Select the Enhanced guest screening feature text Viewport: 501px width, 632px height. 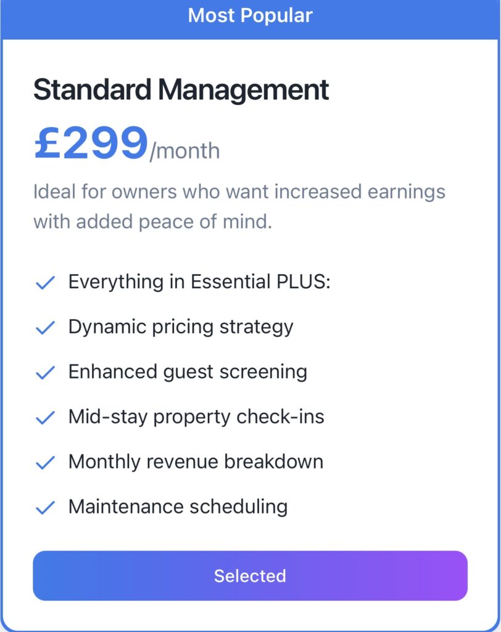188,372
